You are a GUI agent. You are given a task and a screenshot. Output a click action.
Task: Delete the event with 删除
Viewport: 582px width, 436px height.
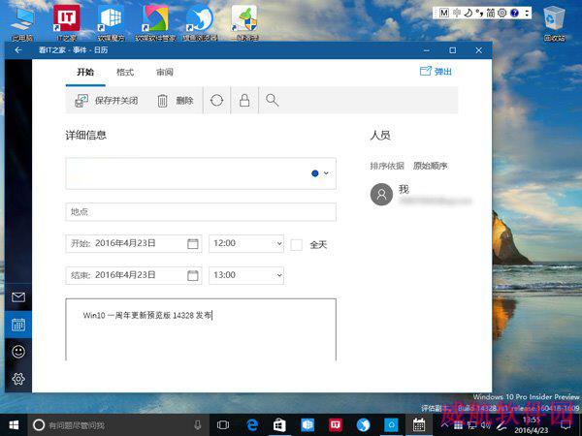tap(176, 101)
